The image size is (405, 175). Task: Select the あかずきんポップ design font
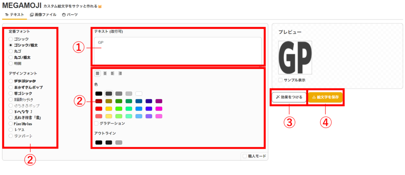click(26, 87)
